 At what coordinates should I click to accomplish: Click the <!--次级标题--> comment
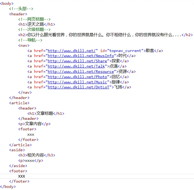34,30
